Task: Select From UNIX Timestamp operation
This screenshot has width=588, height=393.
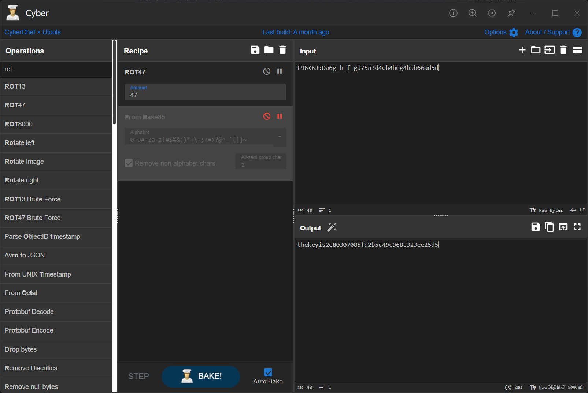Action: 56,274
